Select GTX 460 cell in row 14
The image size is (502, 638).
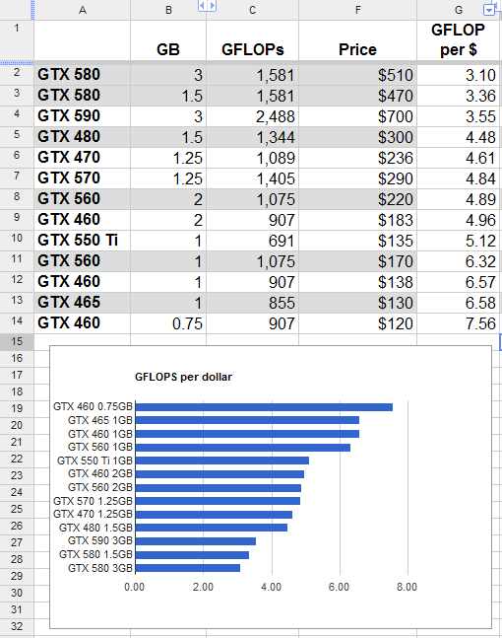(82, 323)
